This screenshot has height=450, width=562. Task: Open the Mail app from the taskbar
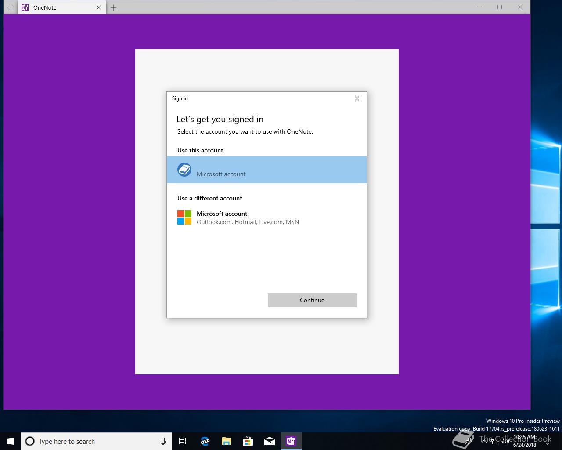pyautogui.click(x=270, y=441)
